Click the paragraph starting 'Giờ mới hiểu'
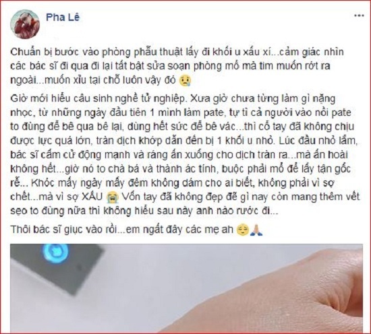This screenshot has height=334, width=371. (x=185, y=154)
